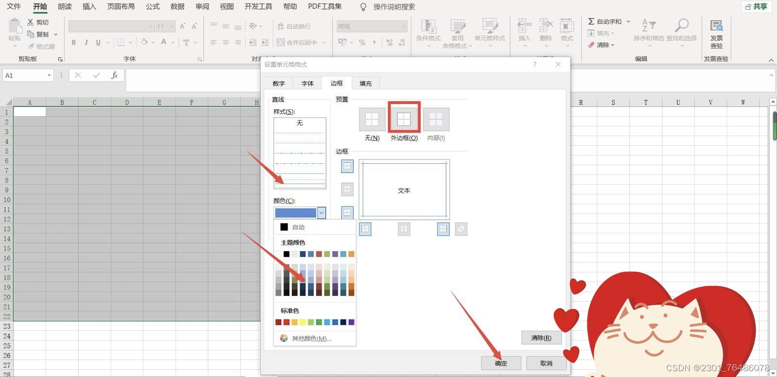Toggle the bottom border button
This screenshot has width=777, height=377.
[347, 212]
